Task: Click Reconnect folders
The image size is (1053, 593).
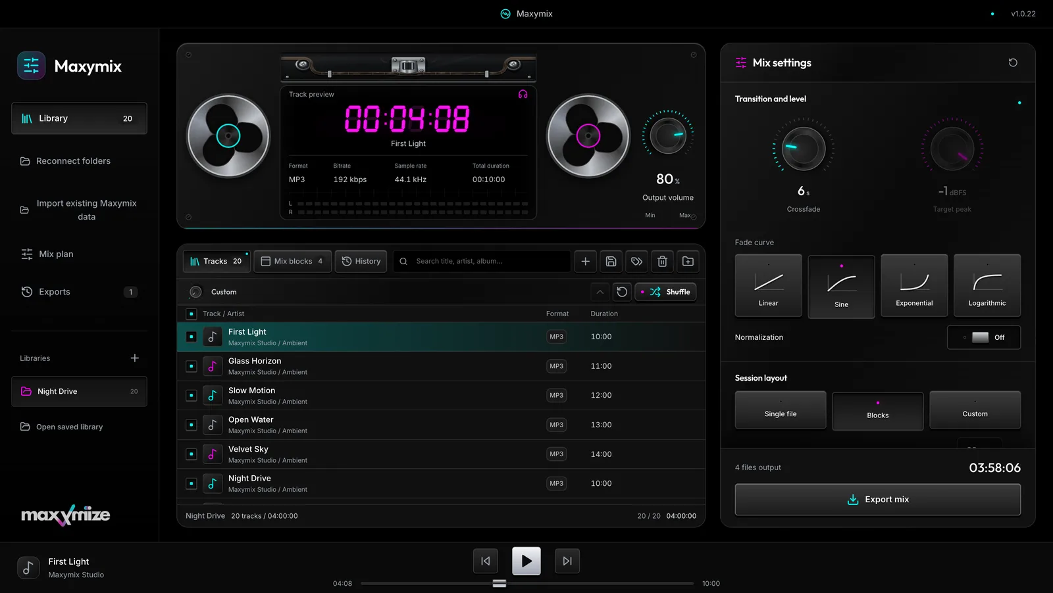Action: pos(79,161)
